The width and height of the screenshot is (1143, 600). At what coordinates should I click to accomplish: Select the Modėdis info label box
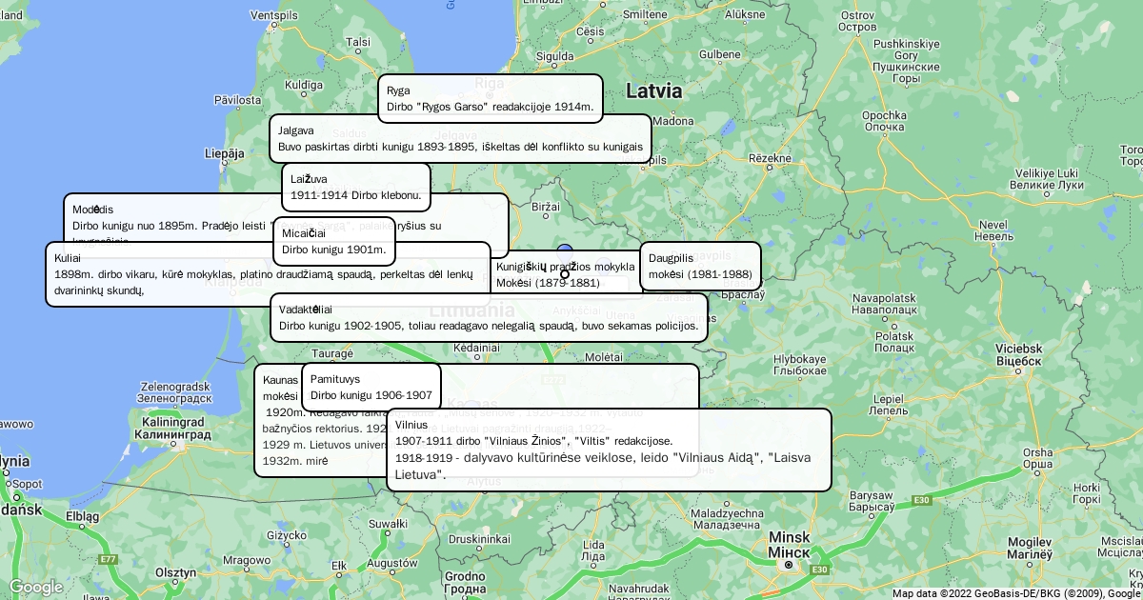click(286, 225)
